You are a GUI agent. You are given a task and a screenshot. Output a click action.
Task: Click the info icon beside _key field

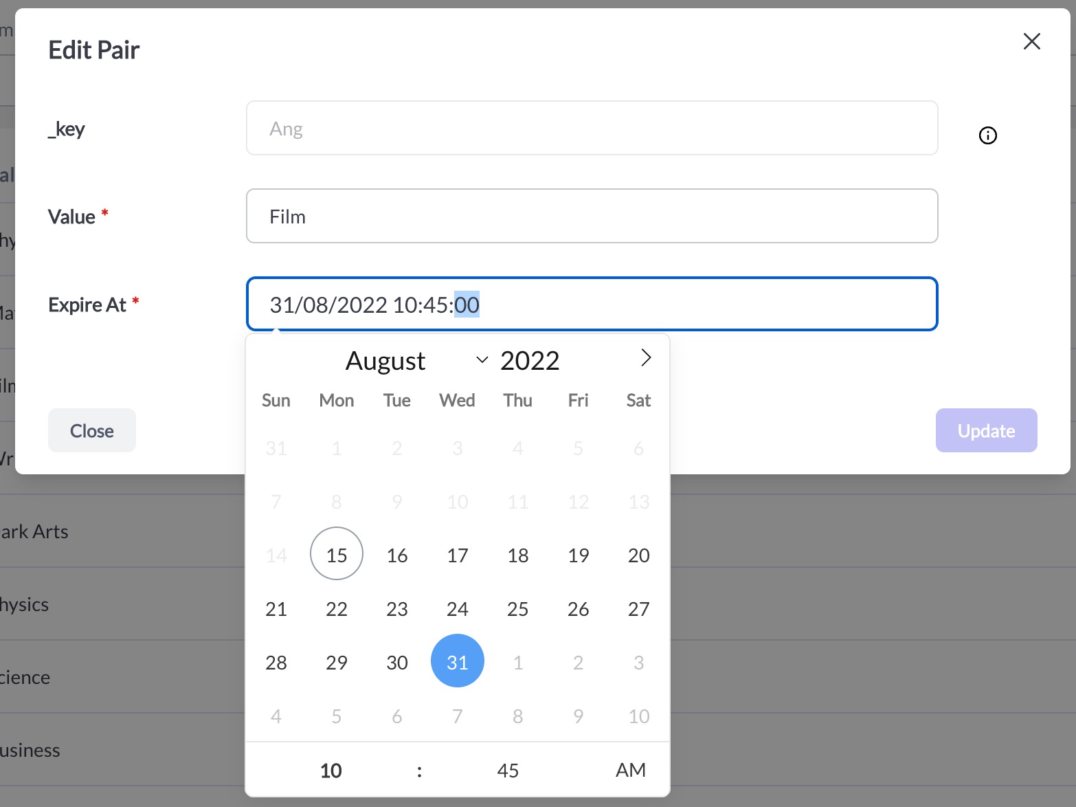987,135
